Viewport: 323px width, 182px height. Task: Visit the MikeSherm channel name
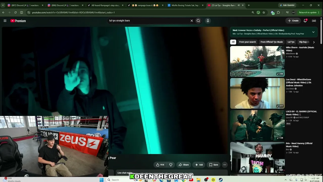pyautogui.click(x=290, y=54)
